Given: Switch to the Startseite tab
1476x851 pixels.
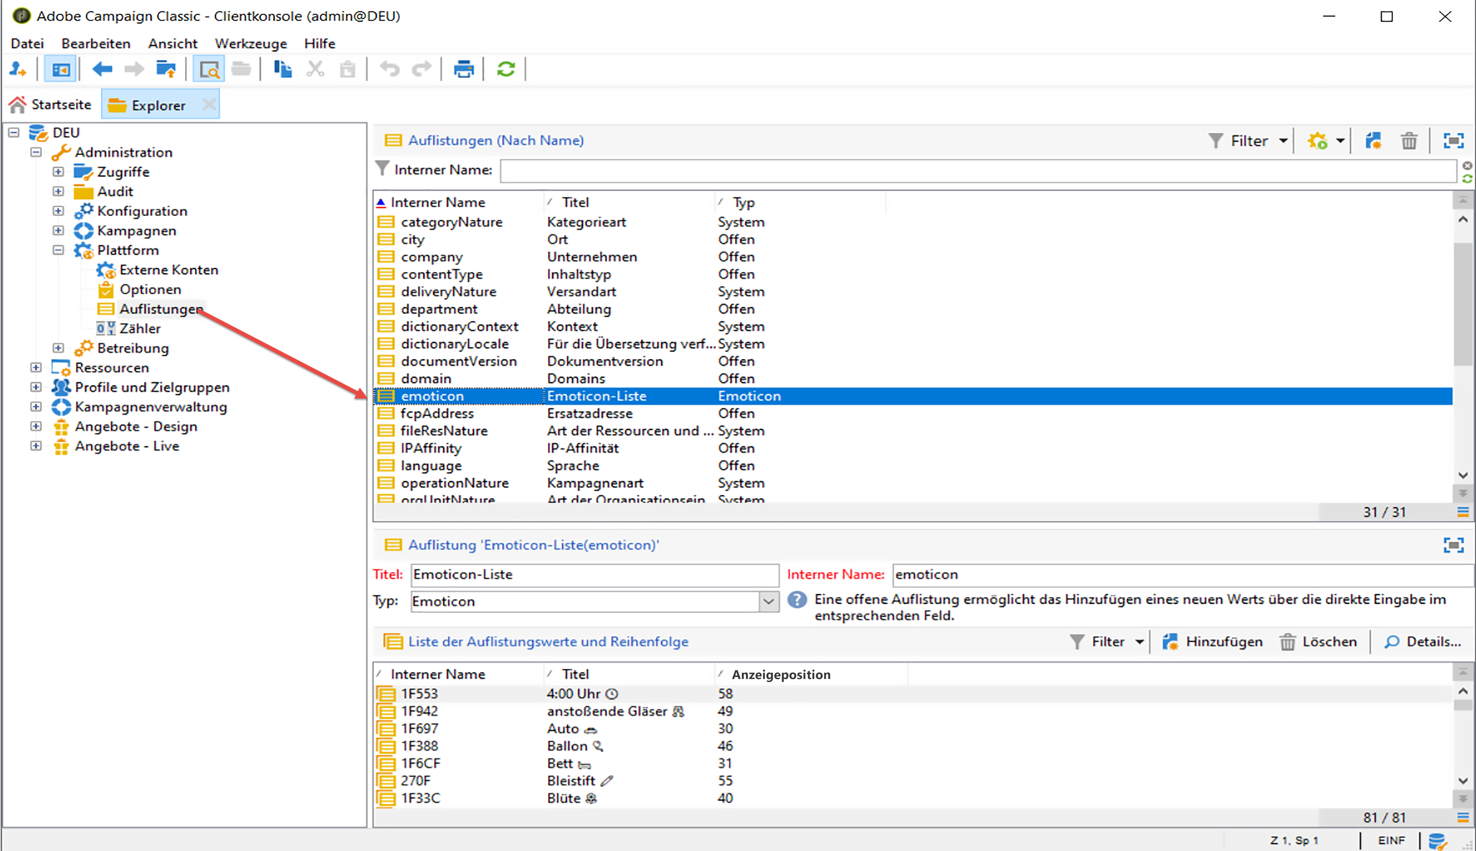Looking at the screenshot, I should [51, 104].
